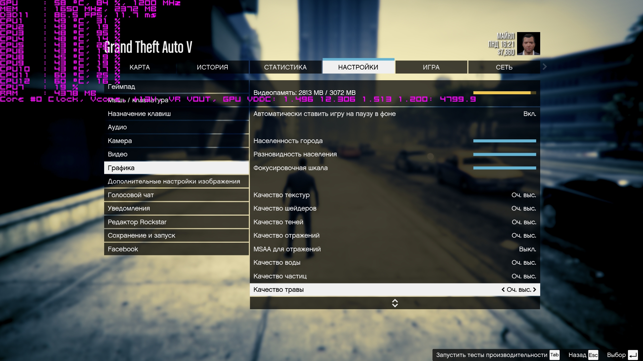This screenshot has width=643, height=361.
Task: Toggle auto-pause in background setting Вкл.
Action: click(x=529, y=114)
